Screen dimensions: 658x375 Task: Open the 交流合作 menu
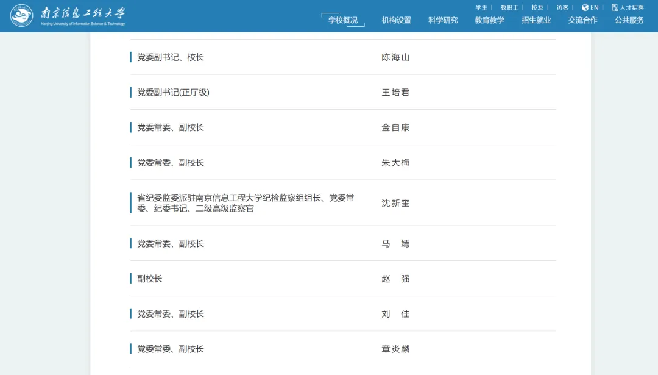point(582,20)
